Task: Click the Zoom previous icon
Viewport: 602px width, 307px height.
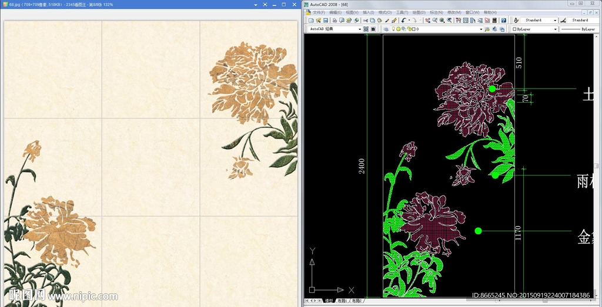Action: 449,21
